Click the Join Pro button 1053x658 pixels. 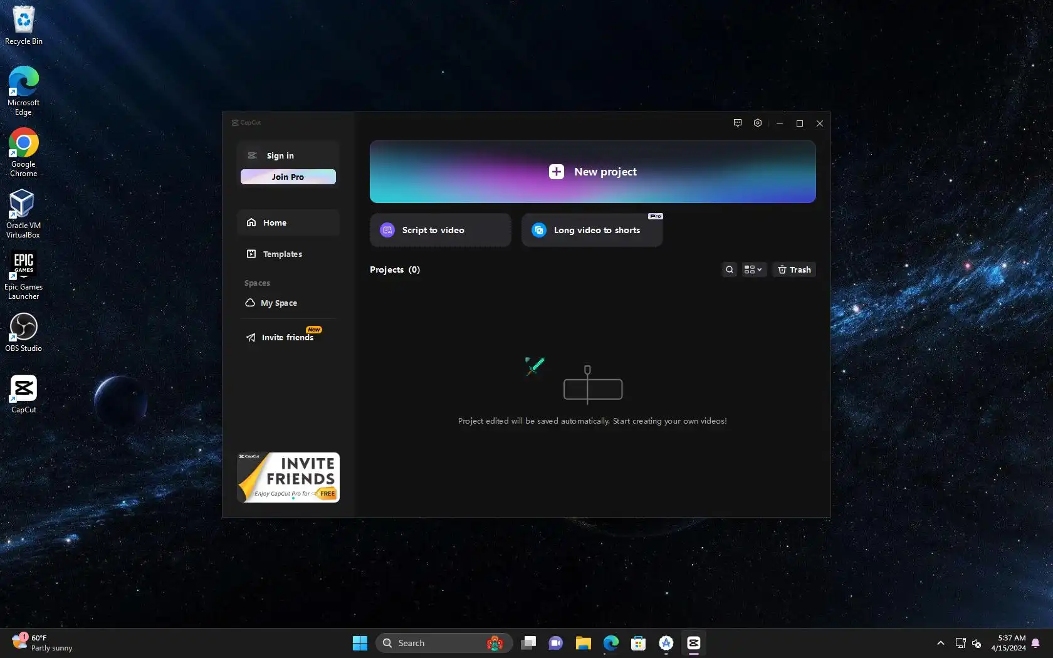(x=288, y=177)
